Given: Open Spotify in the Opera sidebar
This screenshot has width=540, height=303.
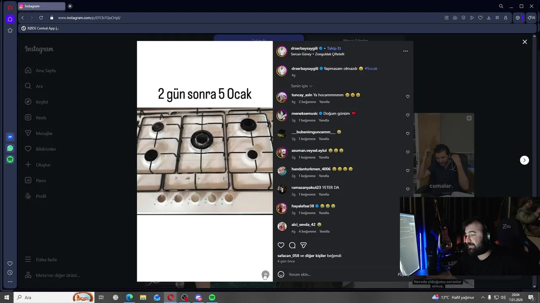Looking at the screenshot, I should 10,159.
